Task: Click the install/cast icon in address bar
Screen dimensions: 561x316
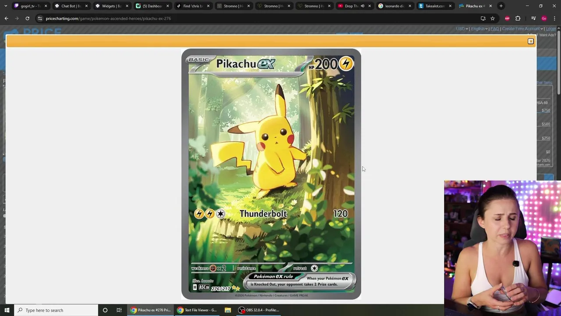Action: coord(483,18)
